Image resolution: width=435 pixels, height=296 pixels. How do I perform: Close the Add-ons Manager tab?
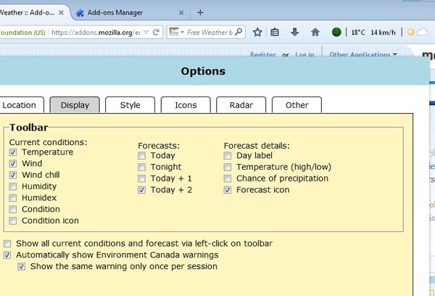tap(181, 12)
